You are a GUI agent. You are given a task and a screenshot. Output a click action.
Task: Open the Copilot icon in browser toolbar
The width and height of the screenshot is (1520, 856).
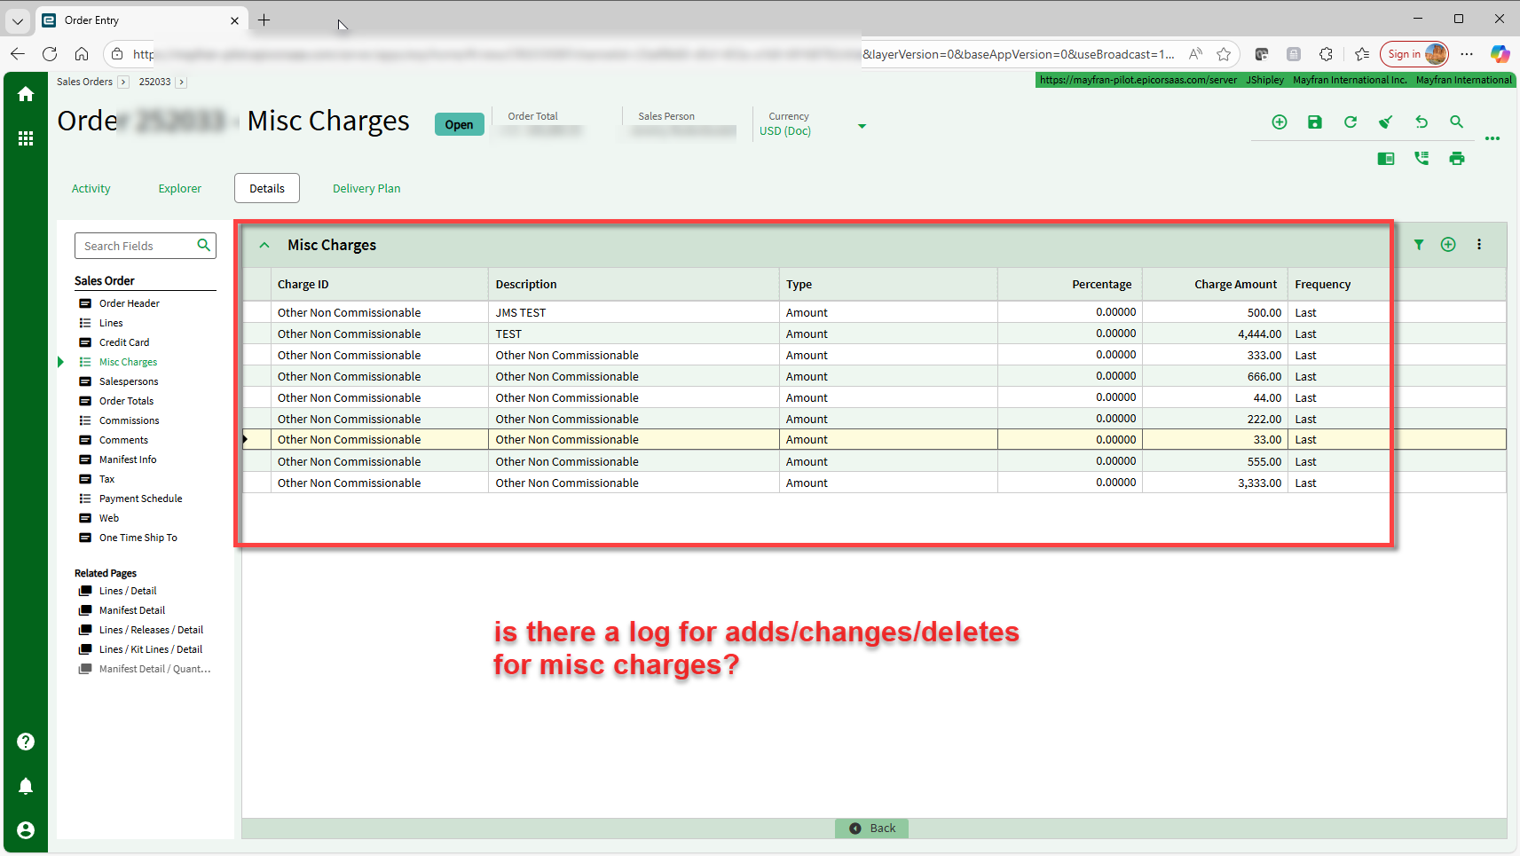coord(1500,54)
